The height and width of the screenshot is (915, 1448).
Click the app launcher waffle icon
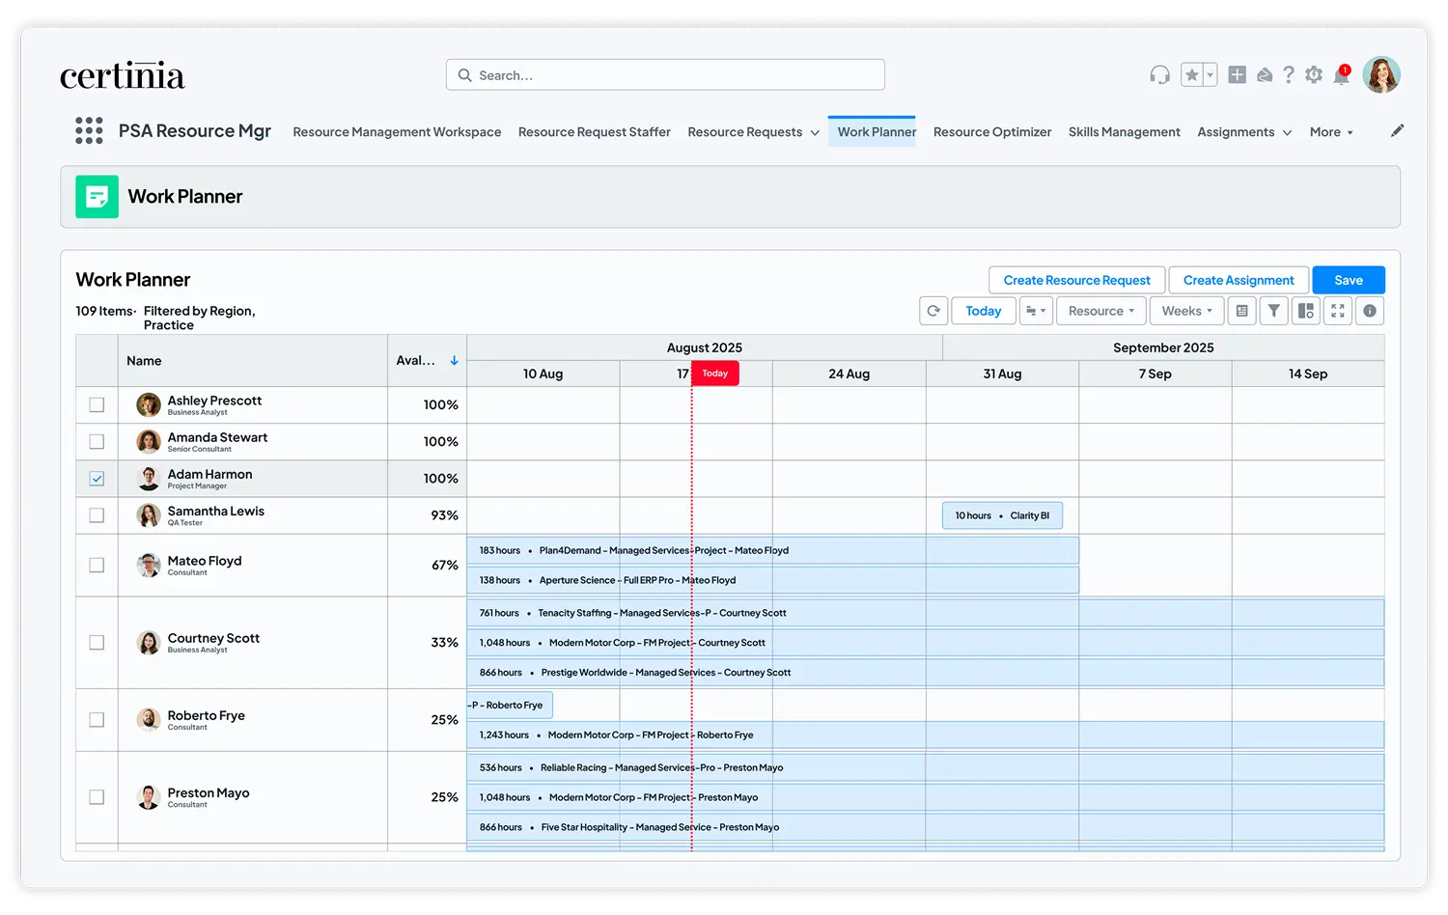point(89,130)
